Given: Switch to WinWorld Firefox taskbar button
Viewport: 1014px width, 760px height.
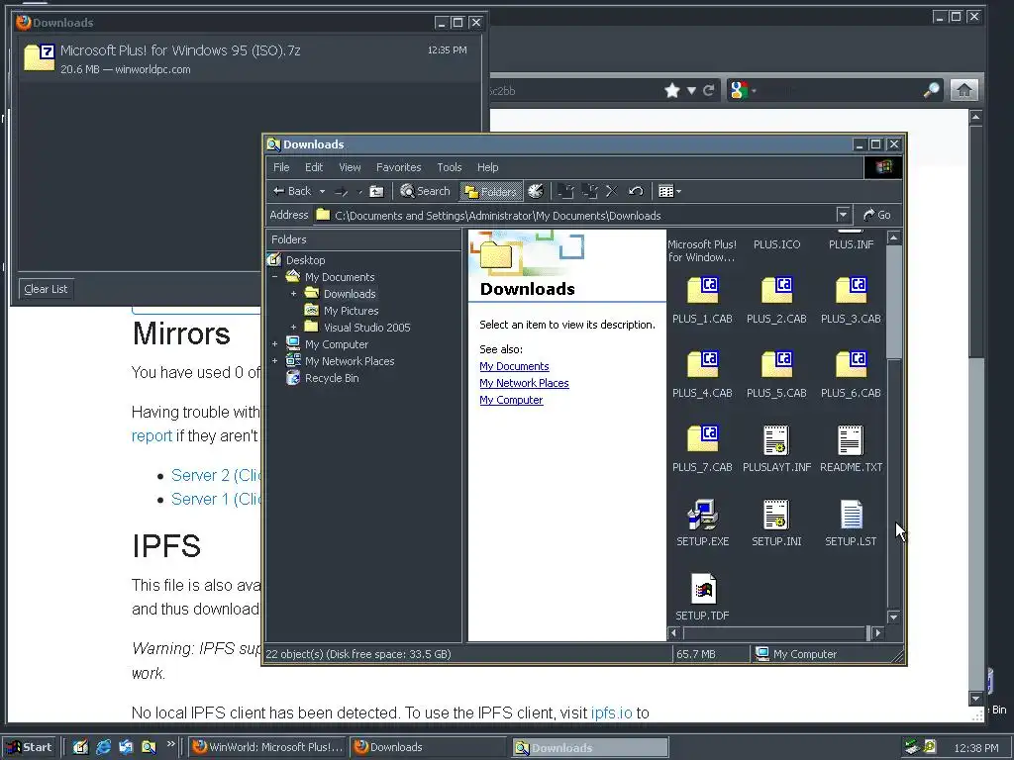Looking at the screenshot, I should [267, 747].
